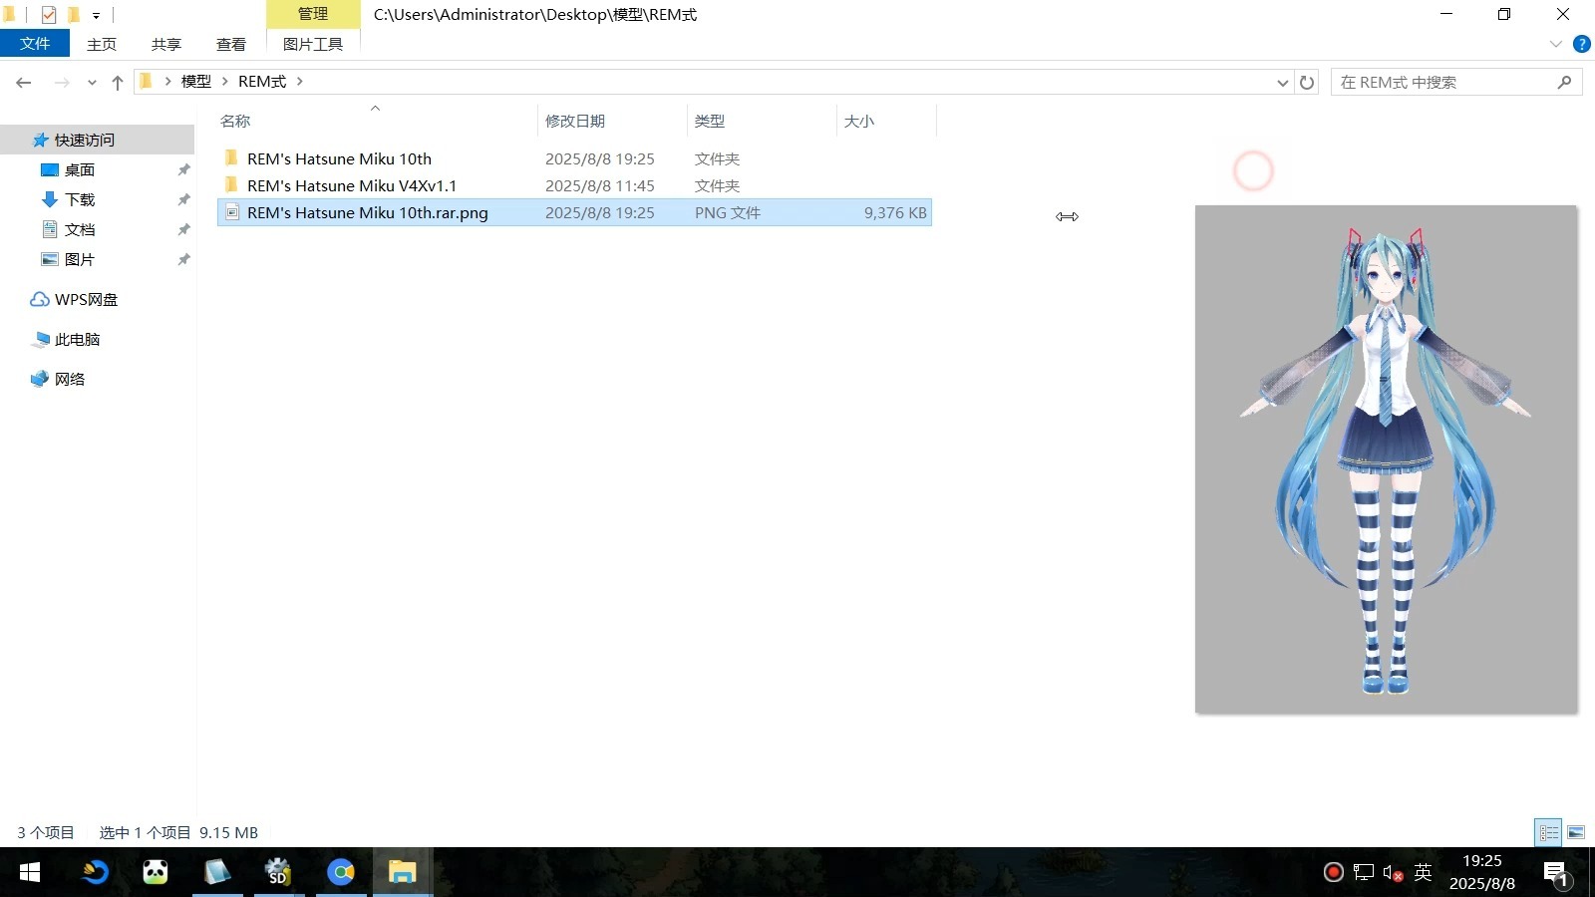This screenshot has height=897, width=1595.
Task: Open 图片 in quick access
Action: (x=80, y=259)
